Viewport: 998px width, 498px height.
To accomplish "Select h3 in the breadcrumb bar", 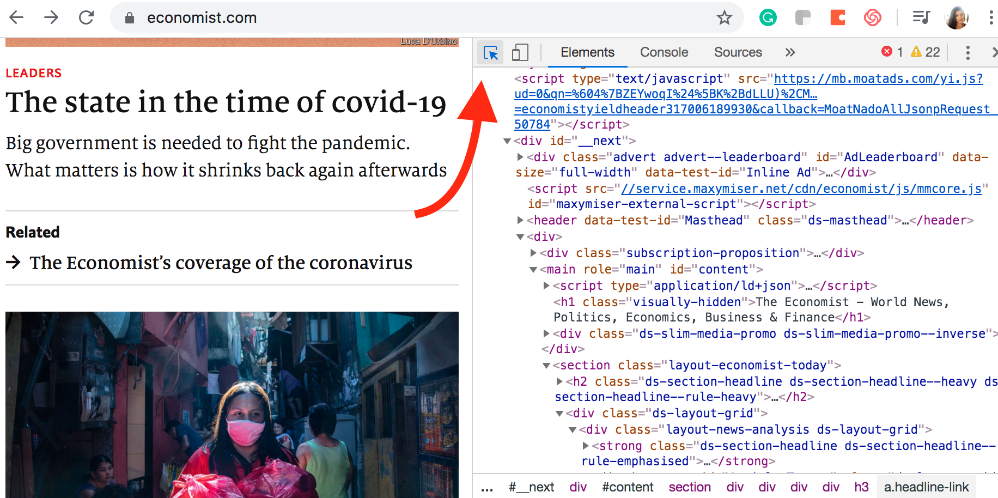I will pyautogui.click(x=861, y=487).
